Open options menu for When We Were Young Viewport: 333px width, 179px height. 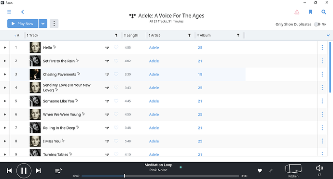(322, 115)
